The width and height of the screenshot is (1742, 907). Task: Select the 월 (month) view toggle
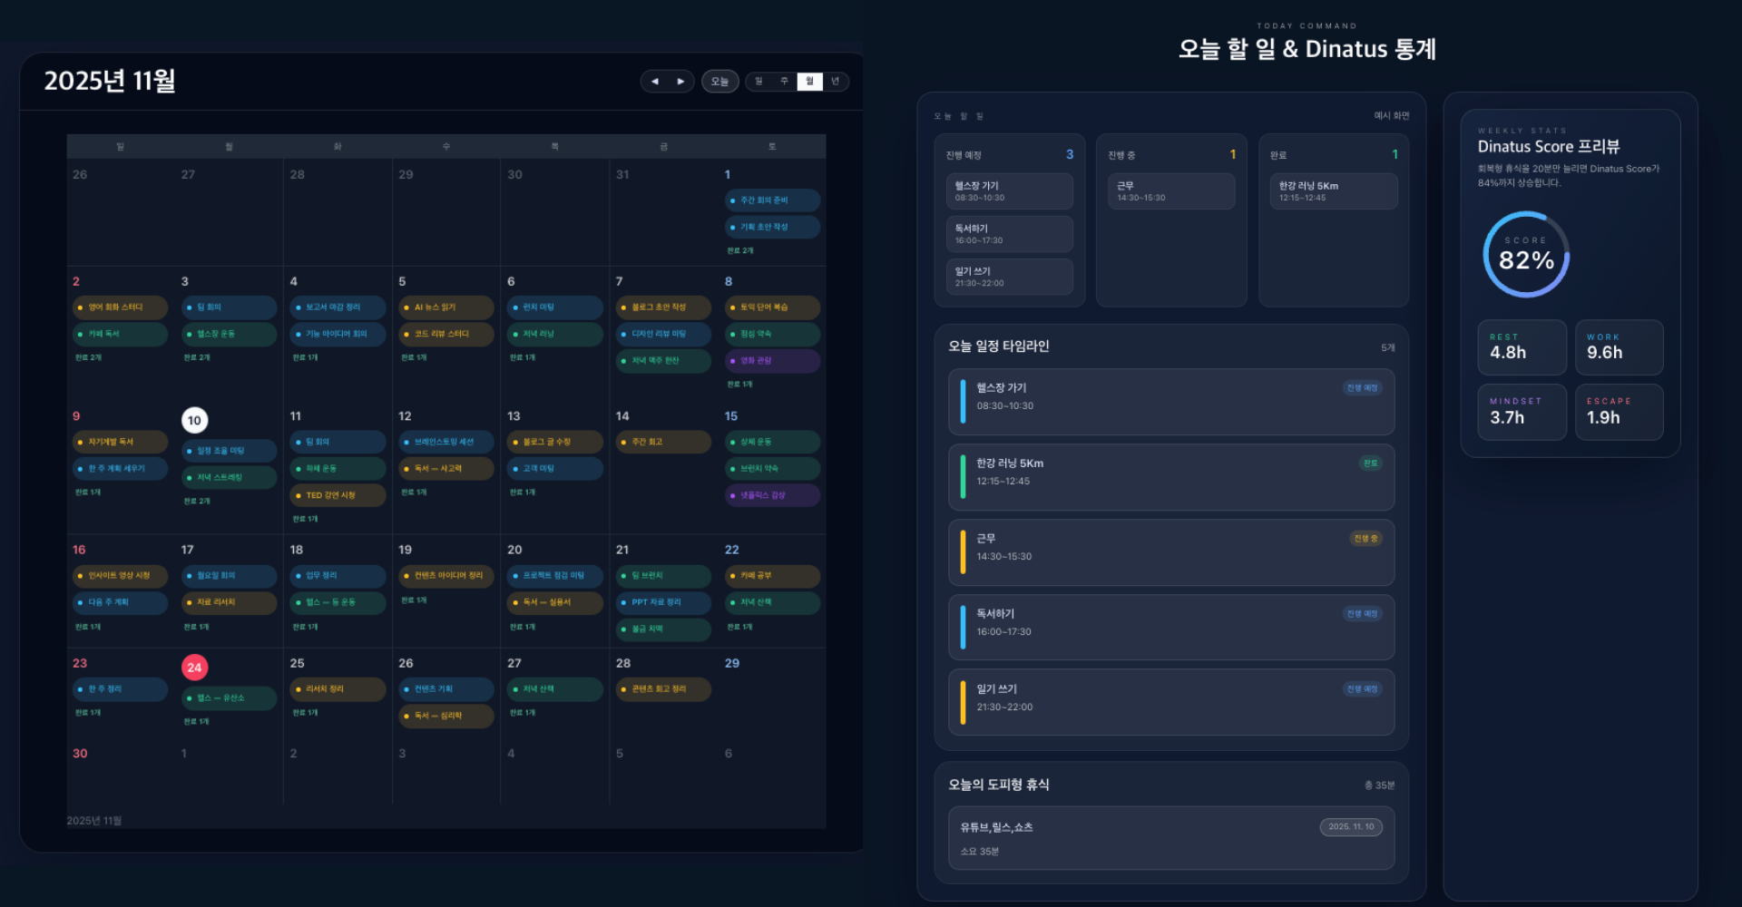tap(809, 82)
